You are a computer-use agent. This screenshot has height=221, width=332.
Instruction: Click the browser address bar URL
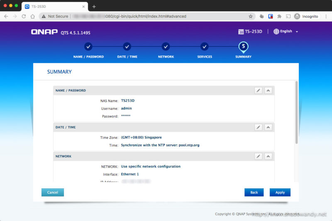click(145, 16)
